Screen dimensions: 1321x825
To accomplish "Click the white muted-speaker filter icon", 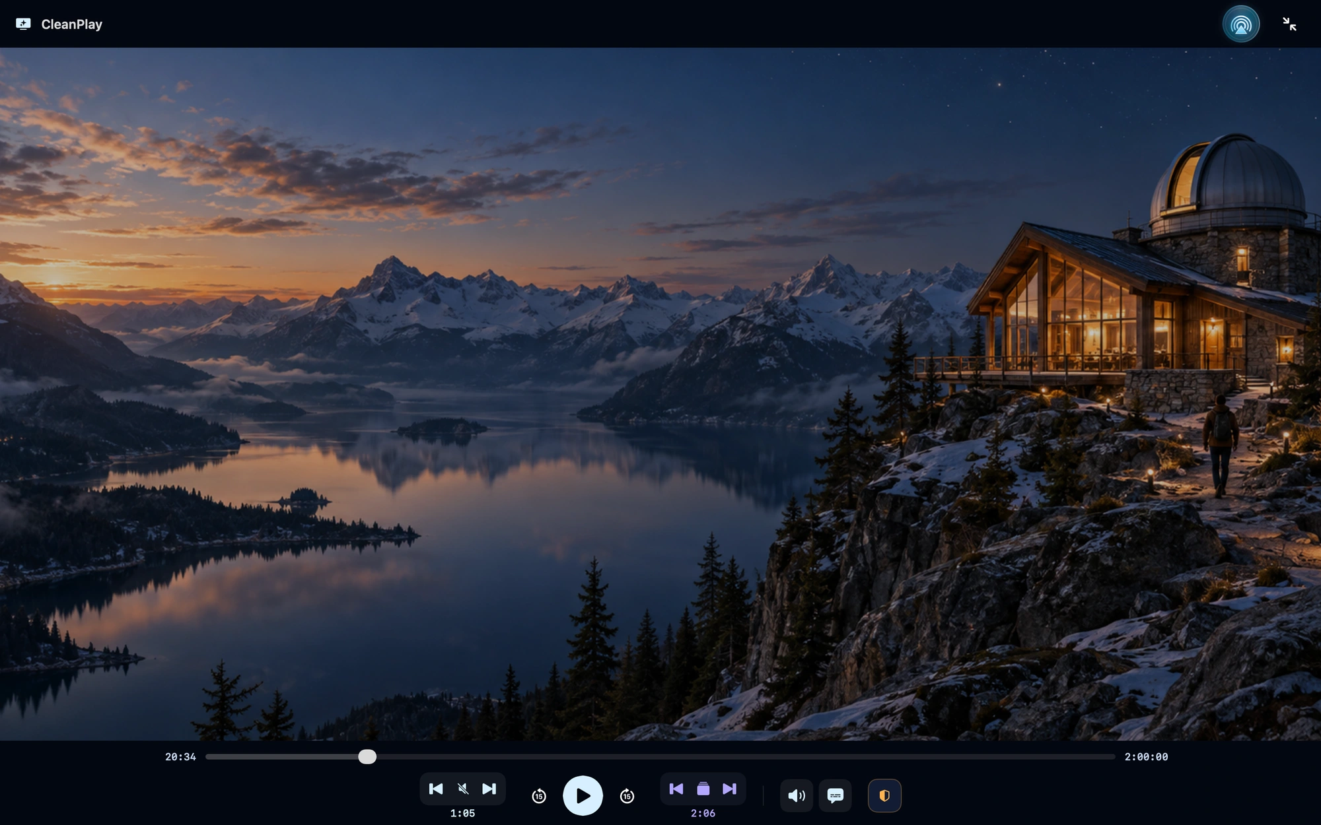I will pyautogui.click(x=463, y=789).
